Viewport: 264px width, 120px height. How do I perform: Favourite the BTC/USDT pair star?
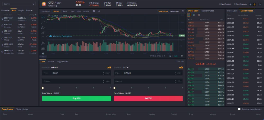pyautogui.click(x=2, y=19)
